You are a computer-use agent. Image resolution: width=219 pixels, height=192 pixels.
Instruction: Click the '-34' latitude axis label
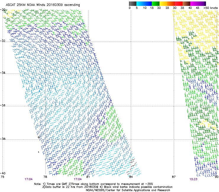3,73
